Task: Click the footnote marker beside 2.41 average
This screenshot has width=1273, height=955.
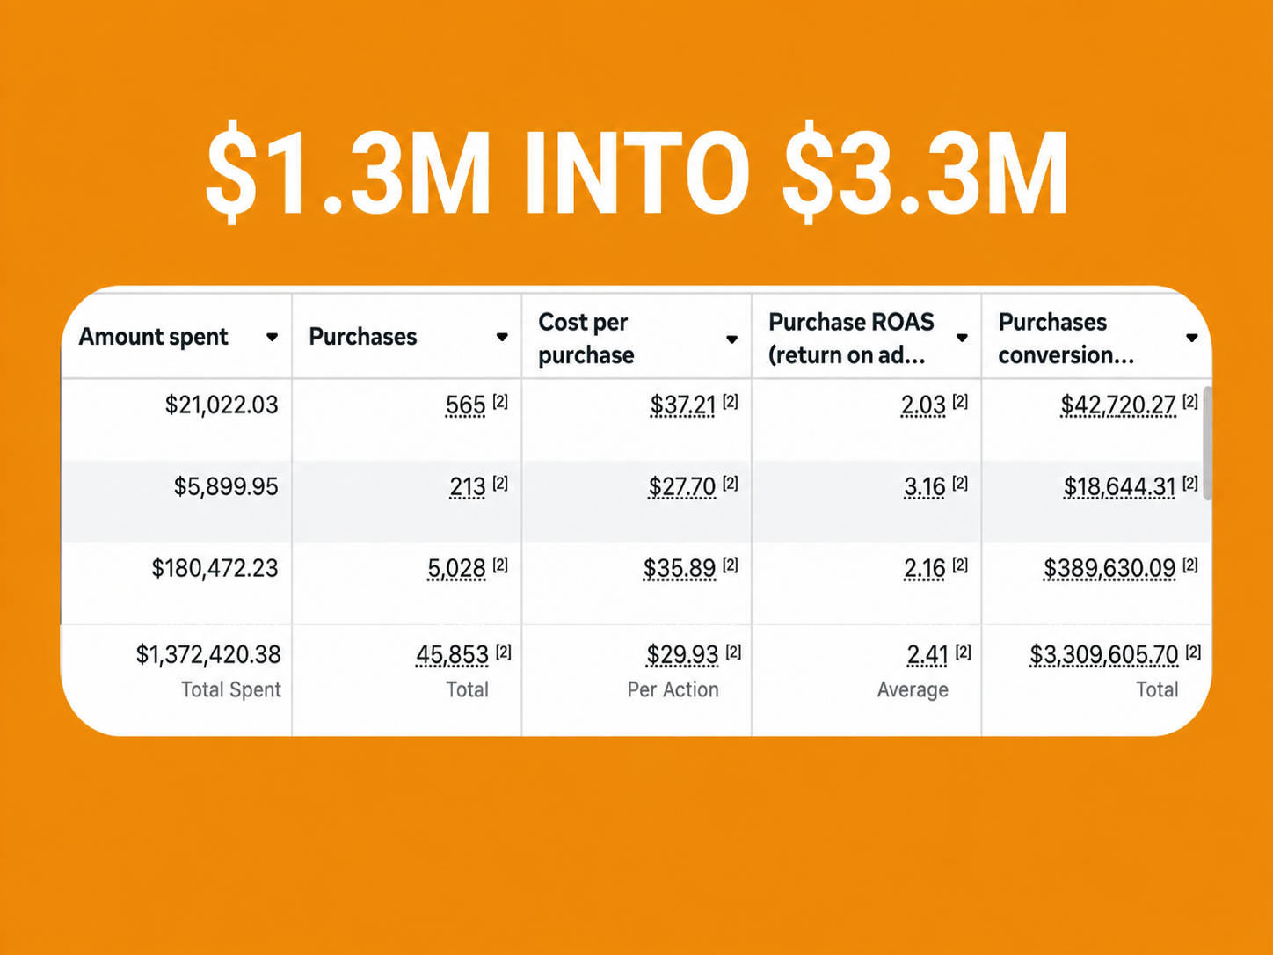Action: pos(964,652)
